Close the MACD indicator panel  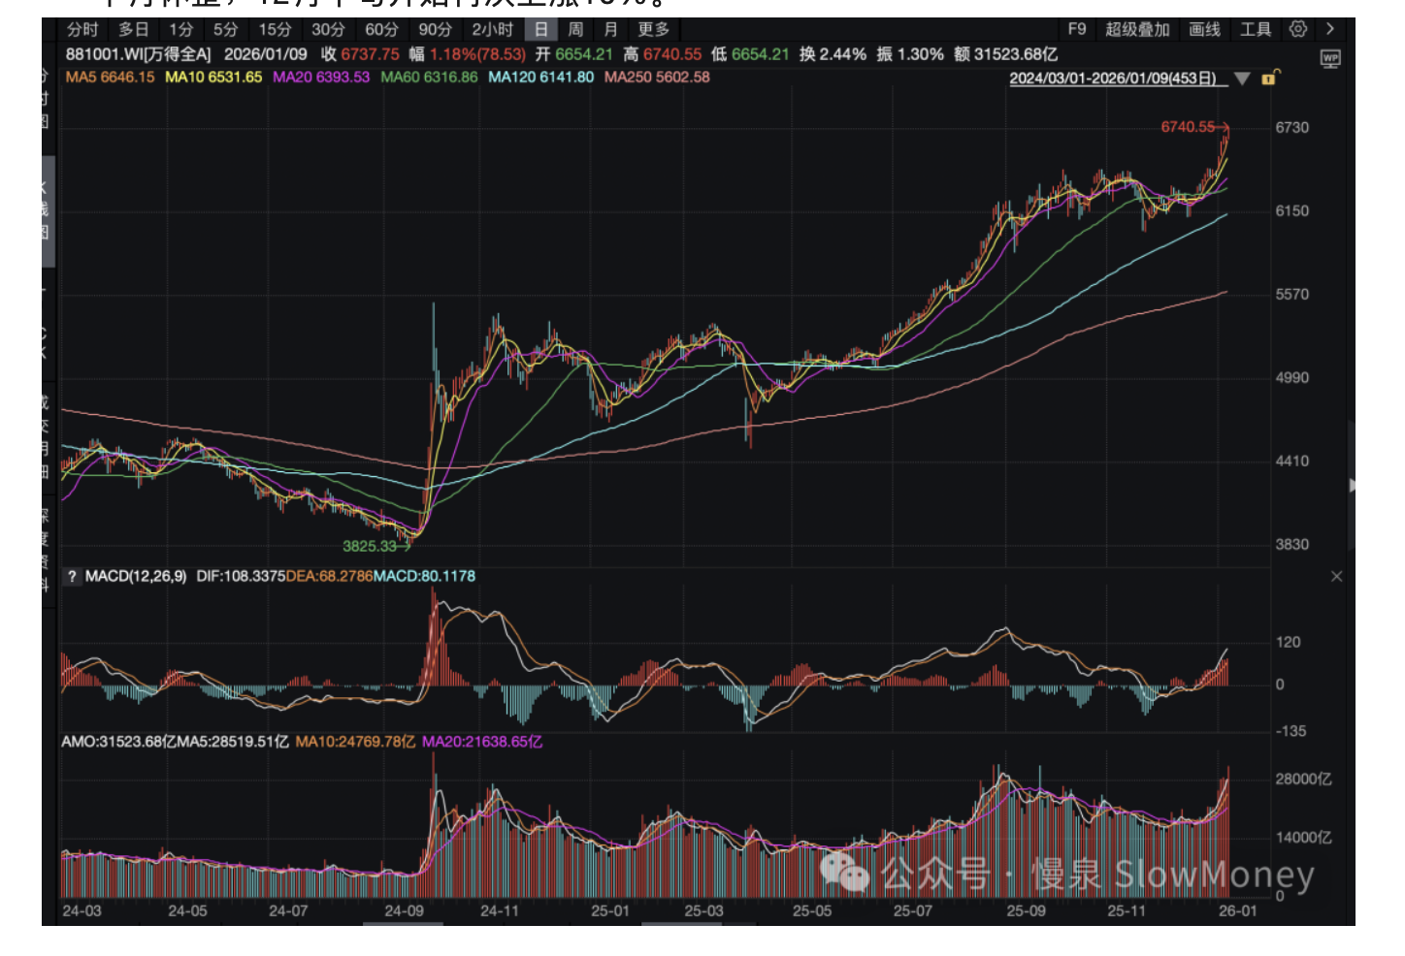(1336, 577)
